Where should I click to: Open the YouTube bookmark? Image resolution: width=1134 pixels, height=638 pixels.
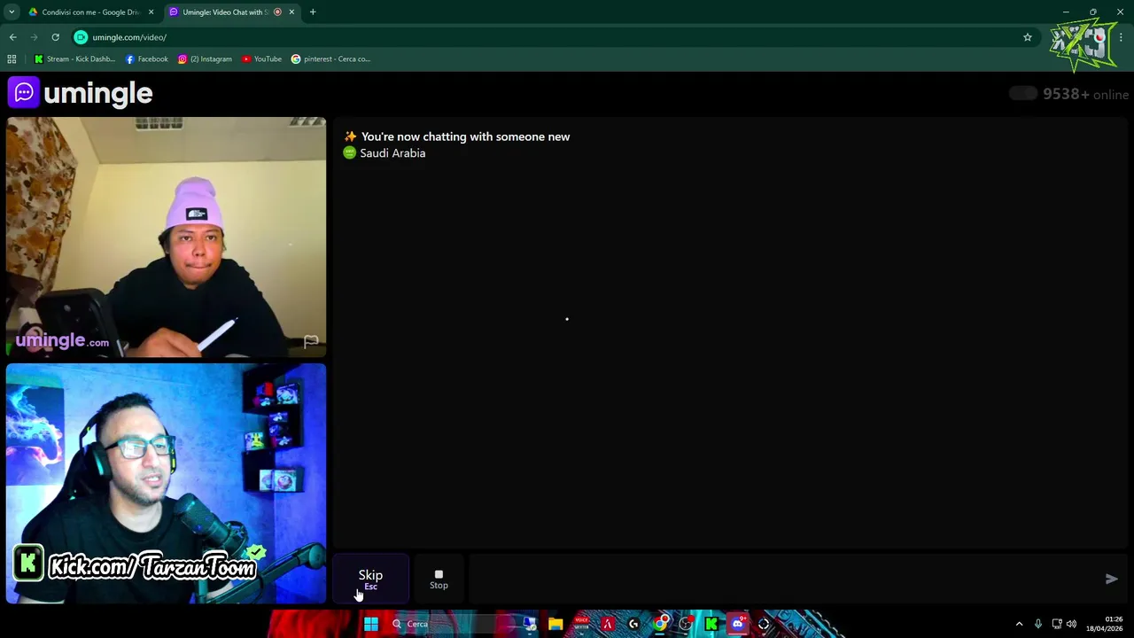point(261,59)
